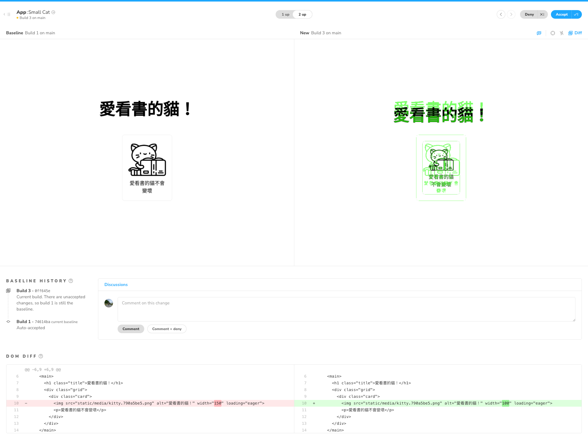Image resolution: width=588 pixels, height=448 pixels.
Task: Click the comment bubble icon on baseline
Action: (539, 33)
